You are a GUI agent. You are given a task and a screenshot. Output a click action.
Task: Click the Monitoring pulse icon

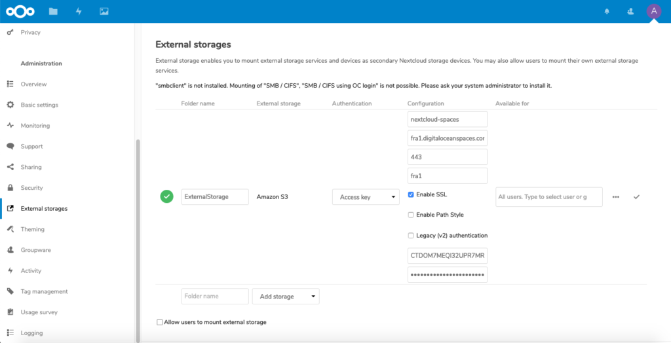tap(10, 126)
